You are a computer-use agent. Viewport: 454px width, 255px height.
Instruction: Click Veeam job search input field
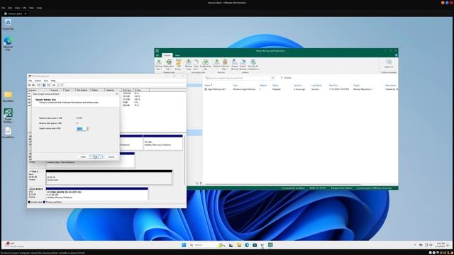tap(240, 78)
